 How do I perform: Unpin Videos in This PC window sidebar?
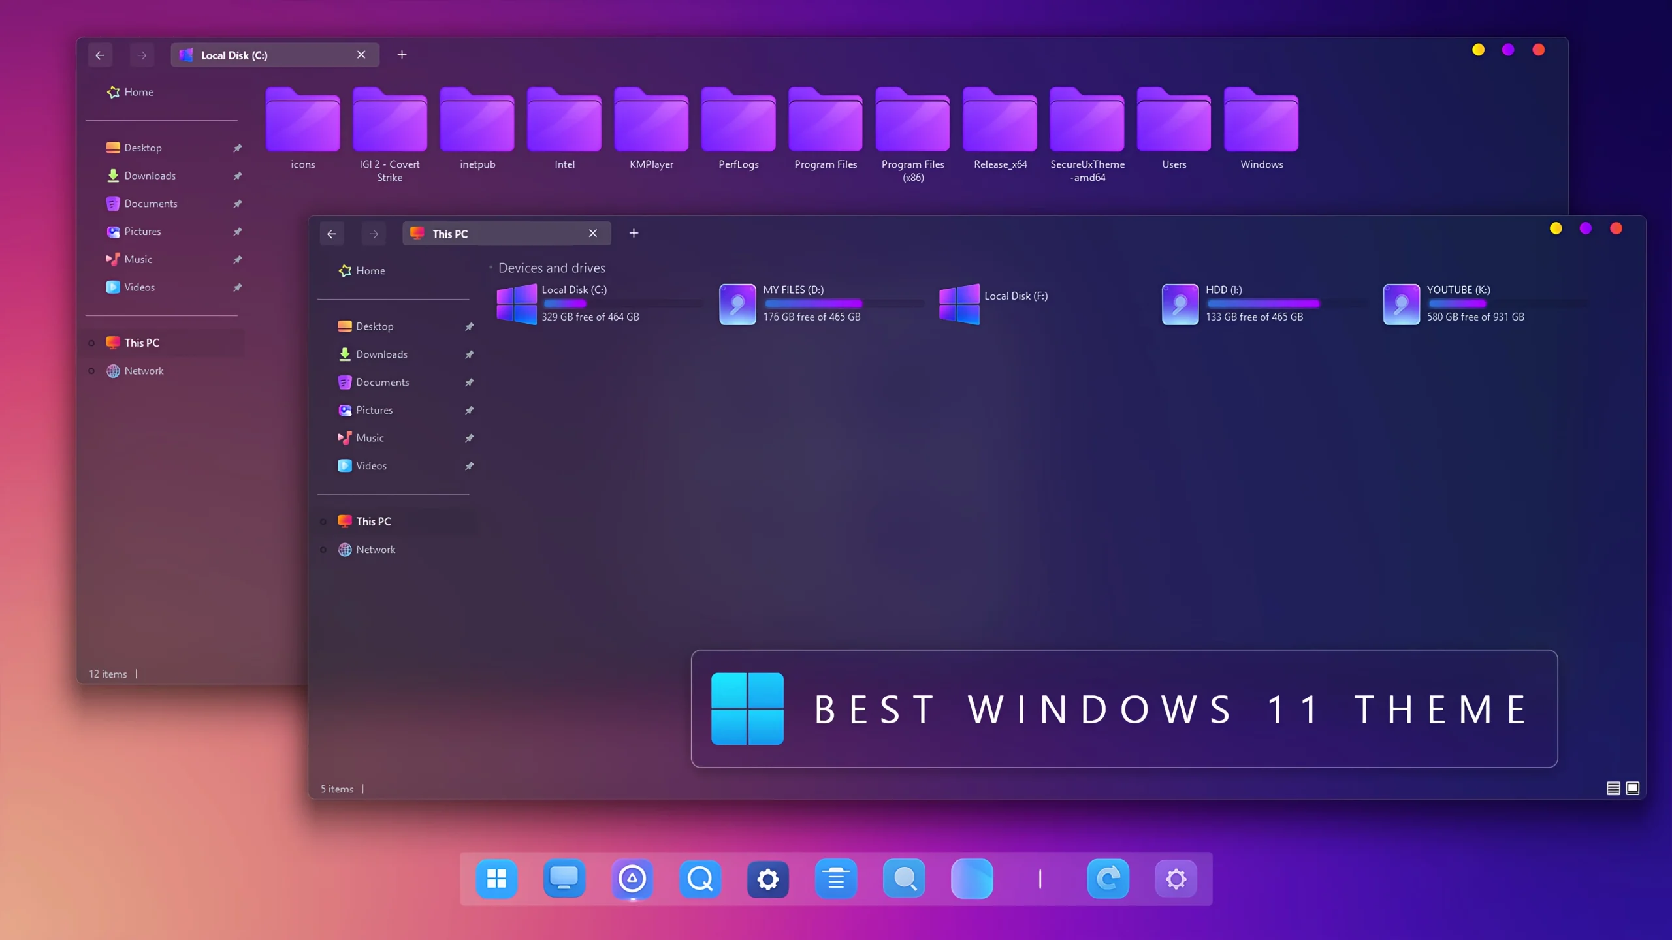tap(469, 466)
